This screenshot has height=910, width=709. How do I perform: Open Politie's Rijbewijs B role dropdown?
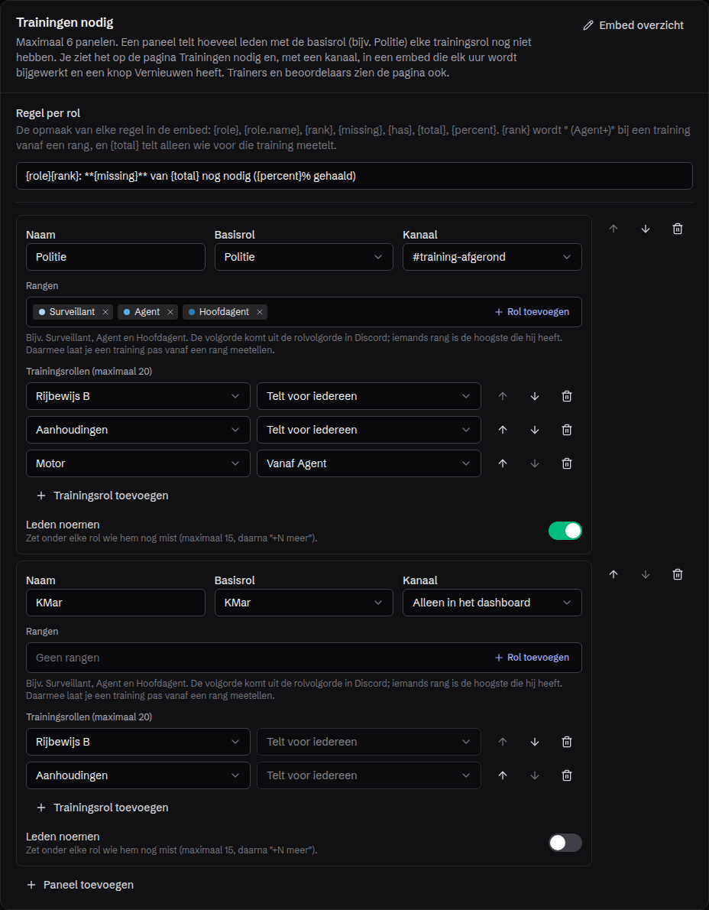click(138, 396)
